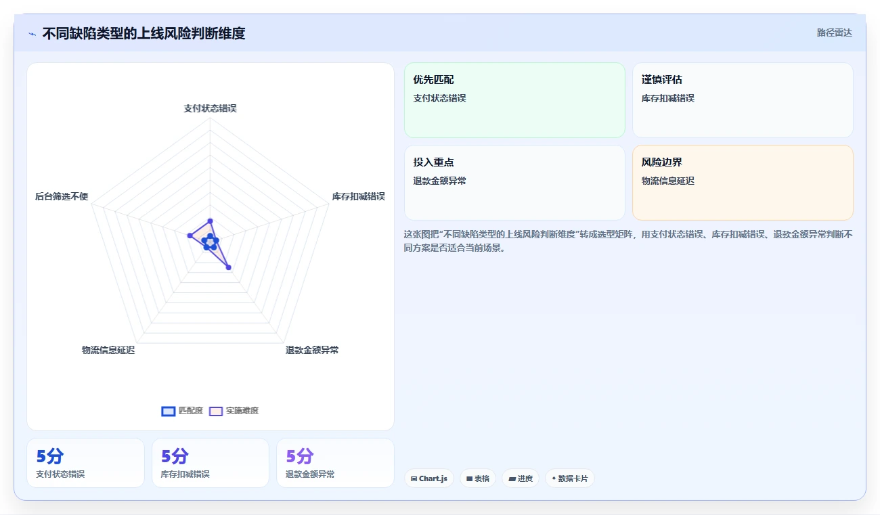Click the radar axis label 库存扣减错误
Image resolution: width=880 pixels, height=515 pixels.
pos(358,196)
